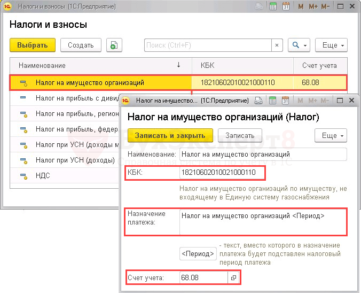The image size is (361, 293).
Task: Click Записать и закрыть button
Action: [x=170, y=135]
